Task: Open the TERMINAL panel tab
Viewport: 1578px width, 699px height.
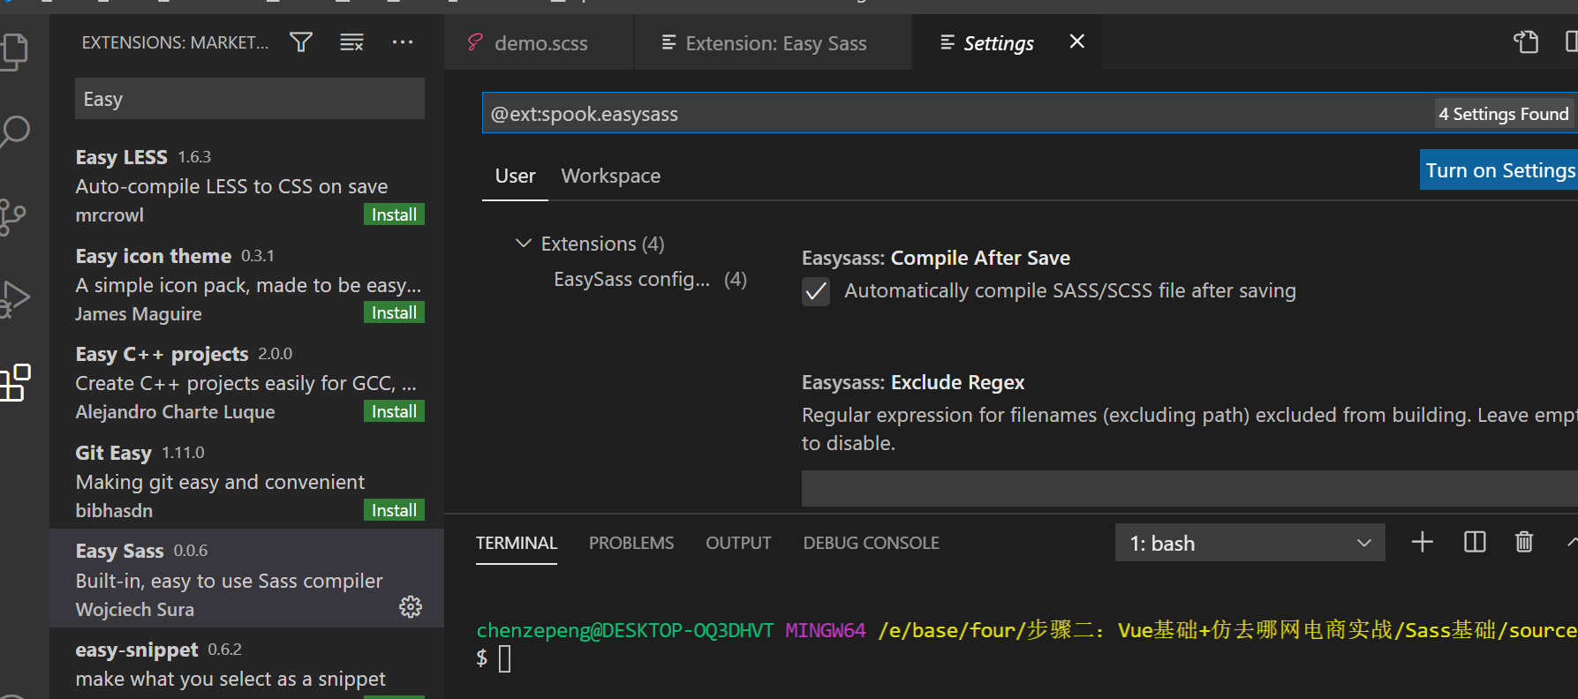Action: click(x=517, y=543)
